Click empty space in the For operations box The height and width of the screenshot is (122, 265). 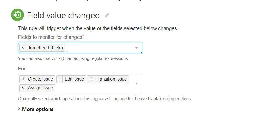pos(94,88)
